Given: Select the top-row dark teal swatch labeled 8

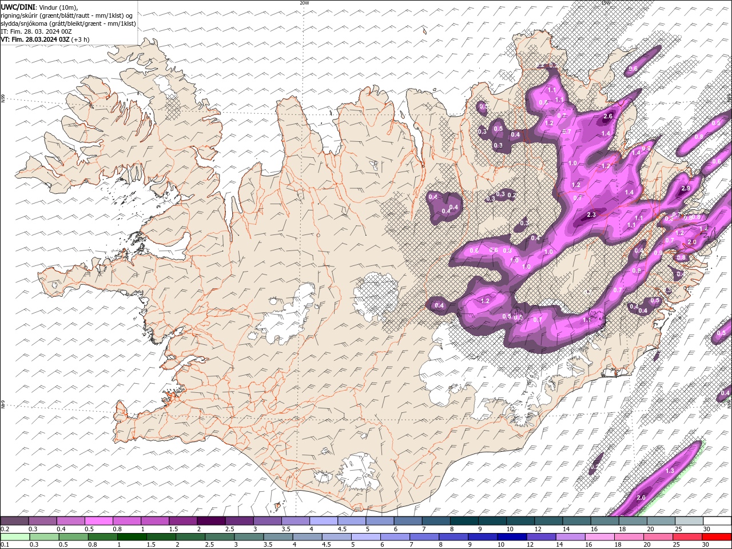Looking at the screenshot, I should pyautogui.click(x=464, y=521).
